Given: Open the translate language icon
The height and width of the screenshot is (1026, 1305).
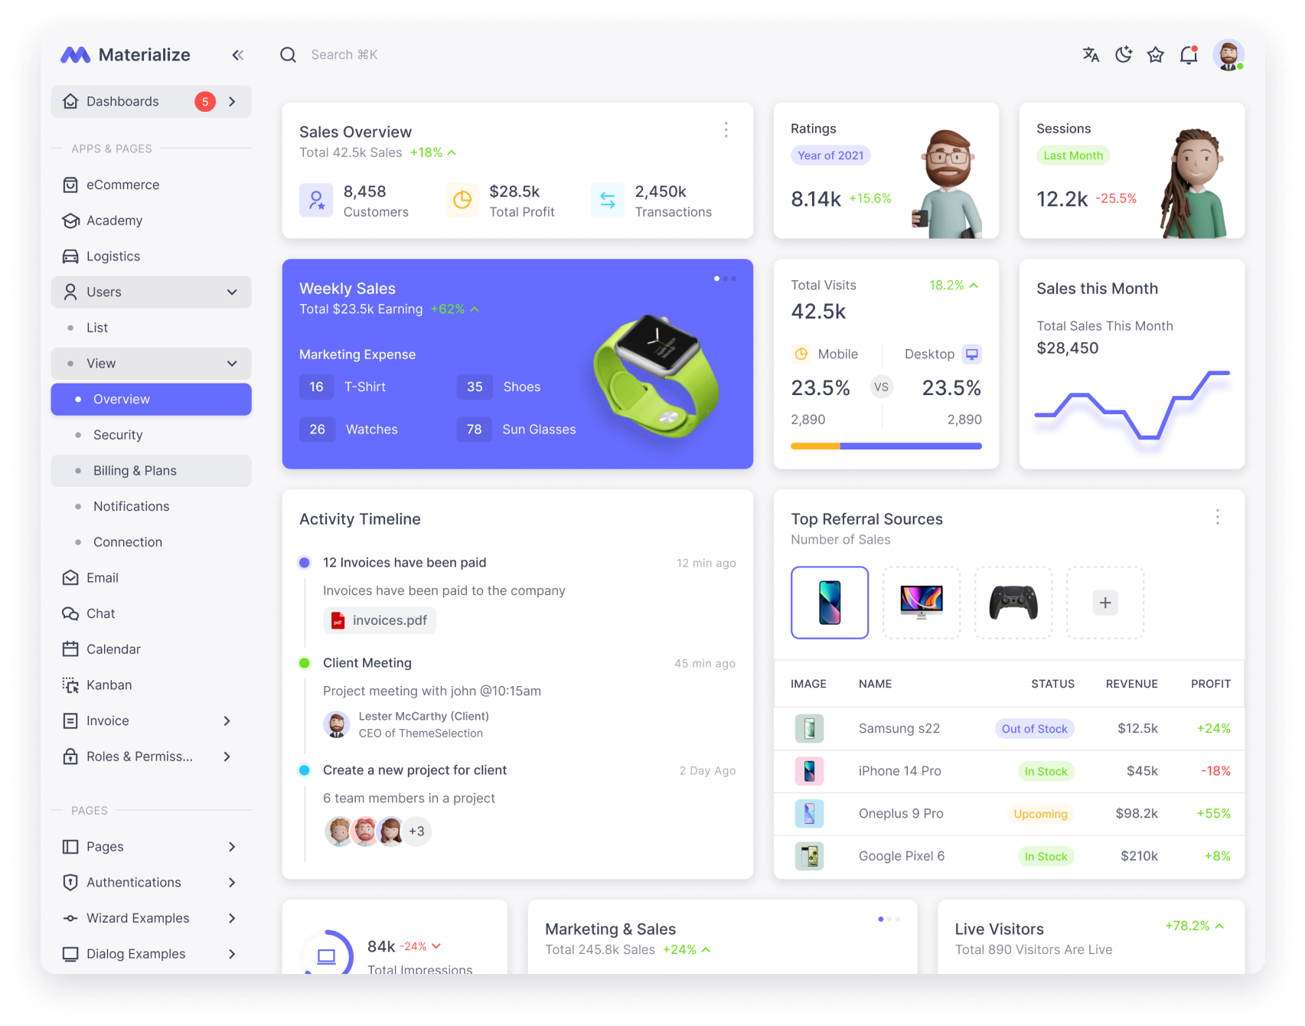Looking at the screenshot, I should pyautogui.click(x=1090, y=54).
